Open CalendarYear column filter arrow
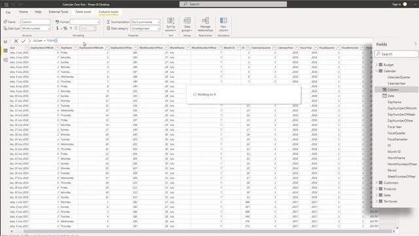The height and width of the screenshot is (236, 419). [x=297, y=48]
